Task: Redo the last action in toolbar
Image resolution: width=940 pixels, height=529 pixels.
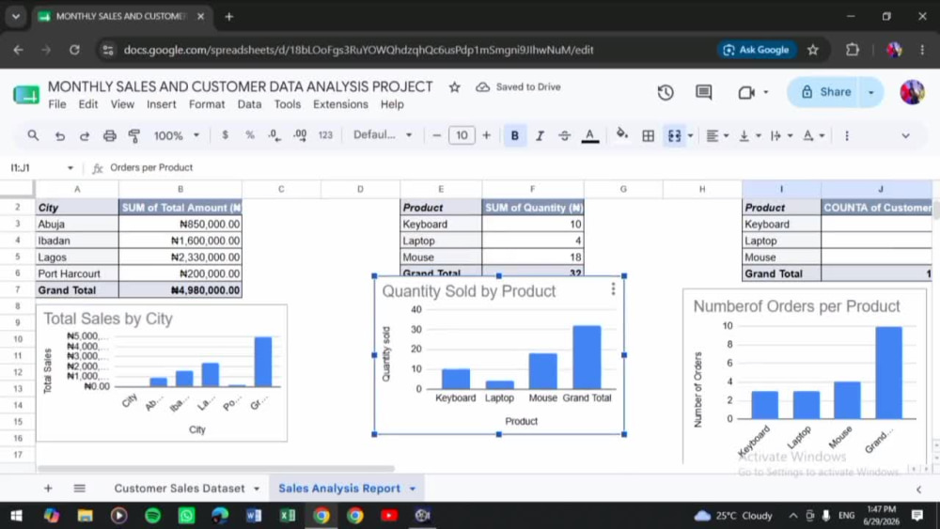Action: tap(85, 136)
